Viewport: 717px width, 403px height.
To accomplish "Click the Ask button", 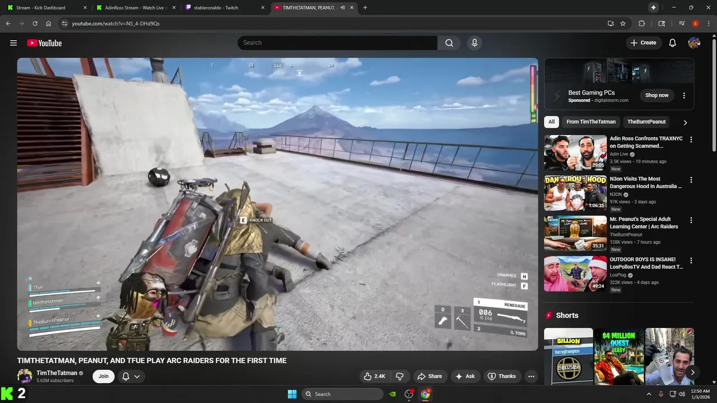I will point(465,376).
